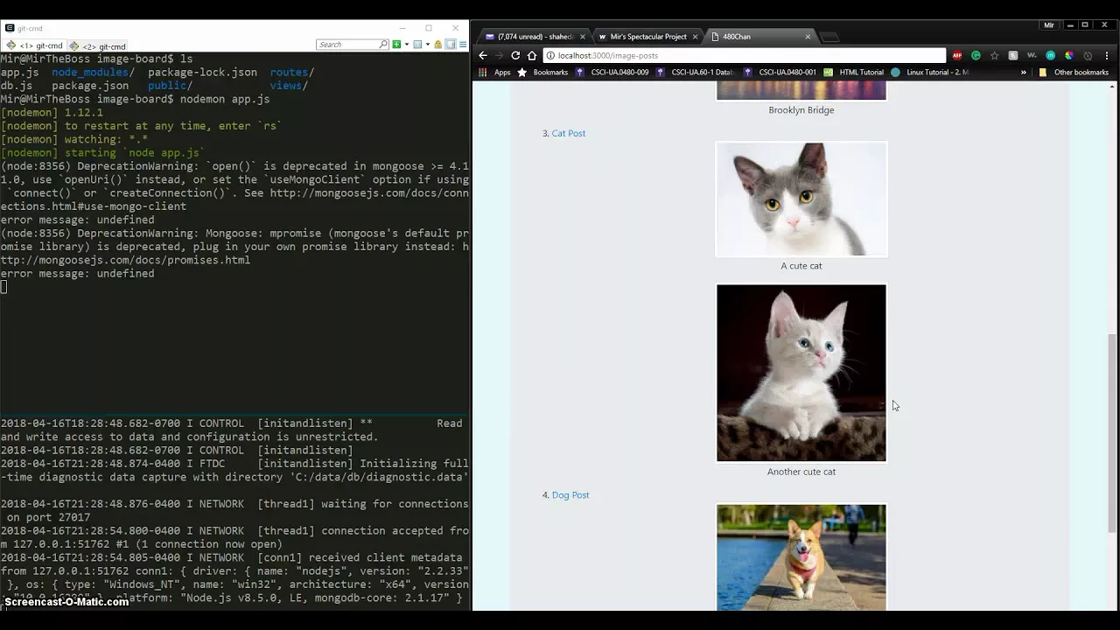Bookmark this page with the star icon
This screenshot has height=630, width=1120.
coord(994,55)
